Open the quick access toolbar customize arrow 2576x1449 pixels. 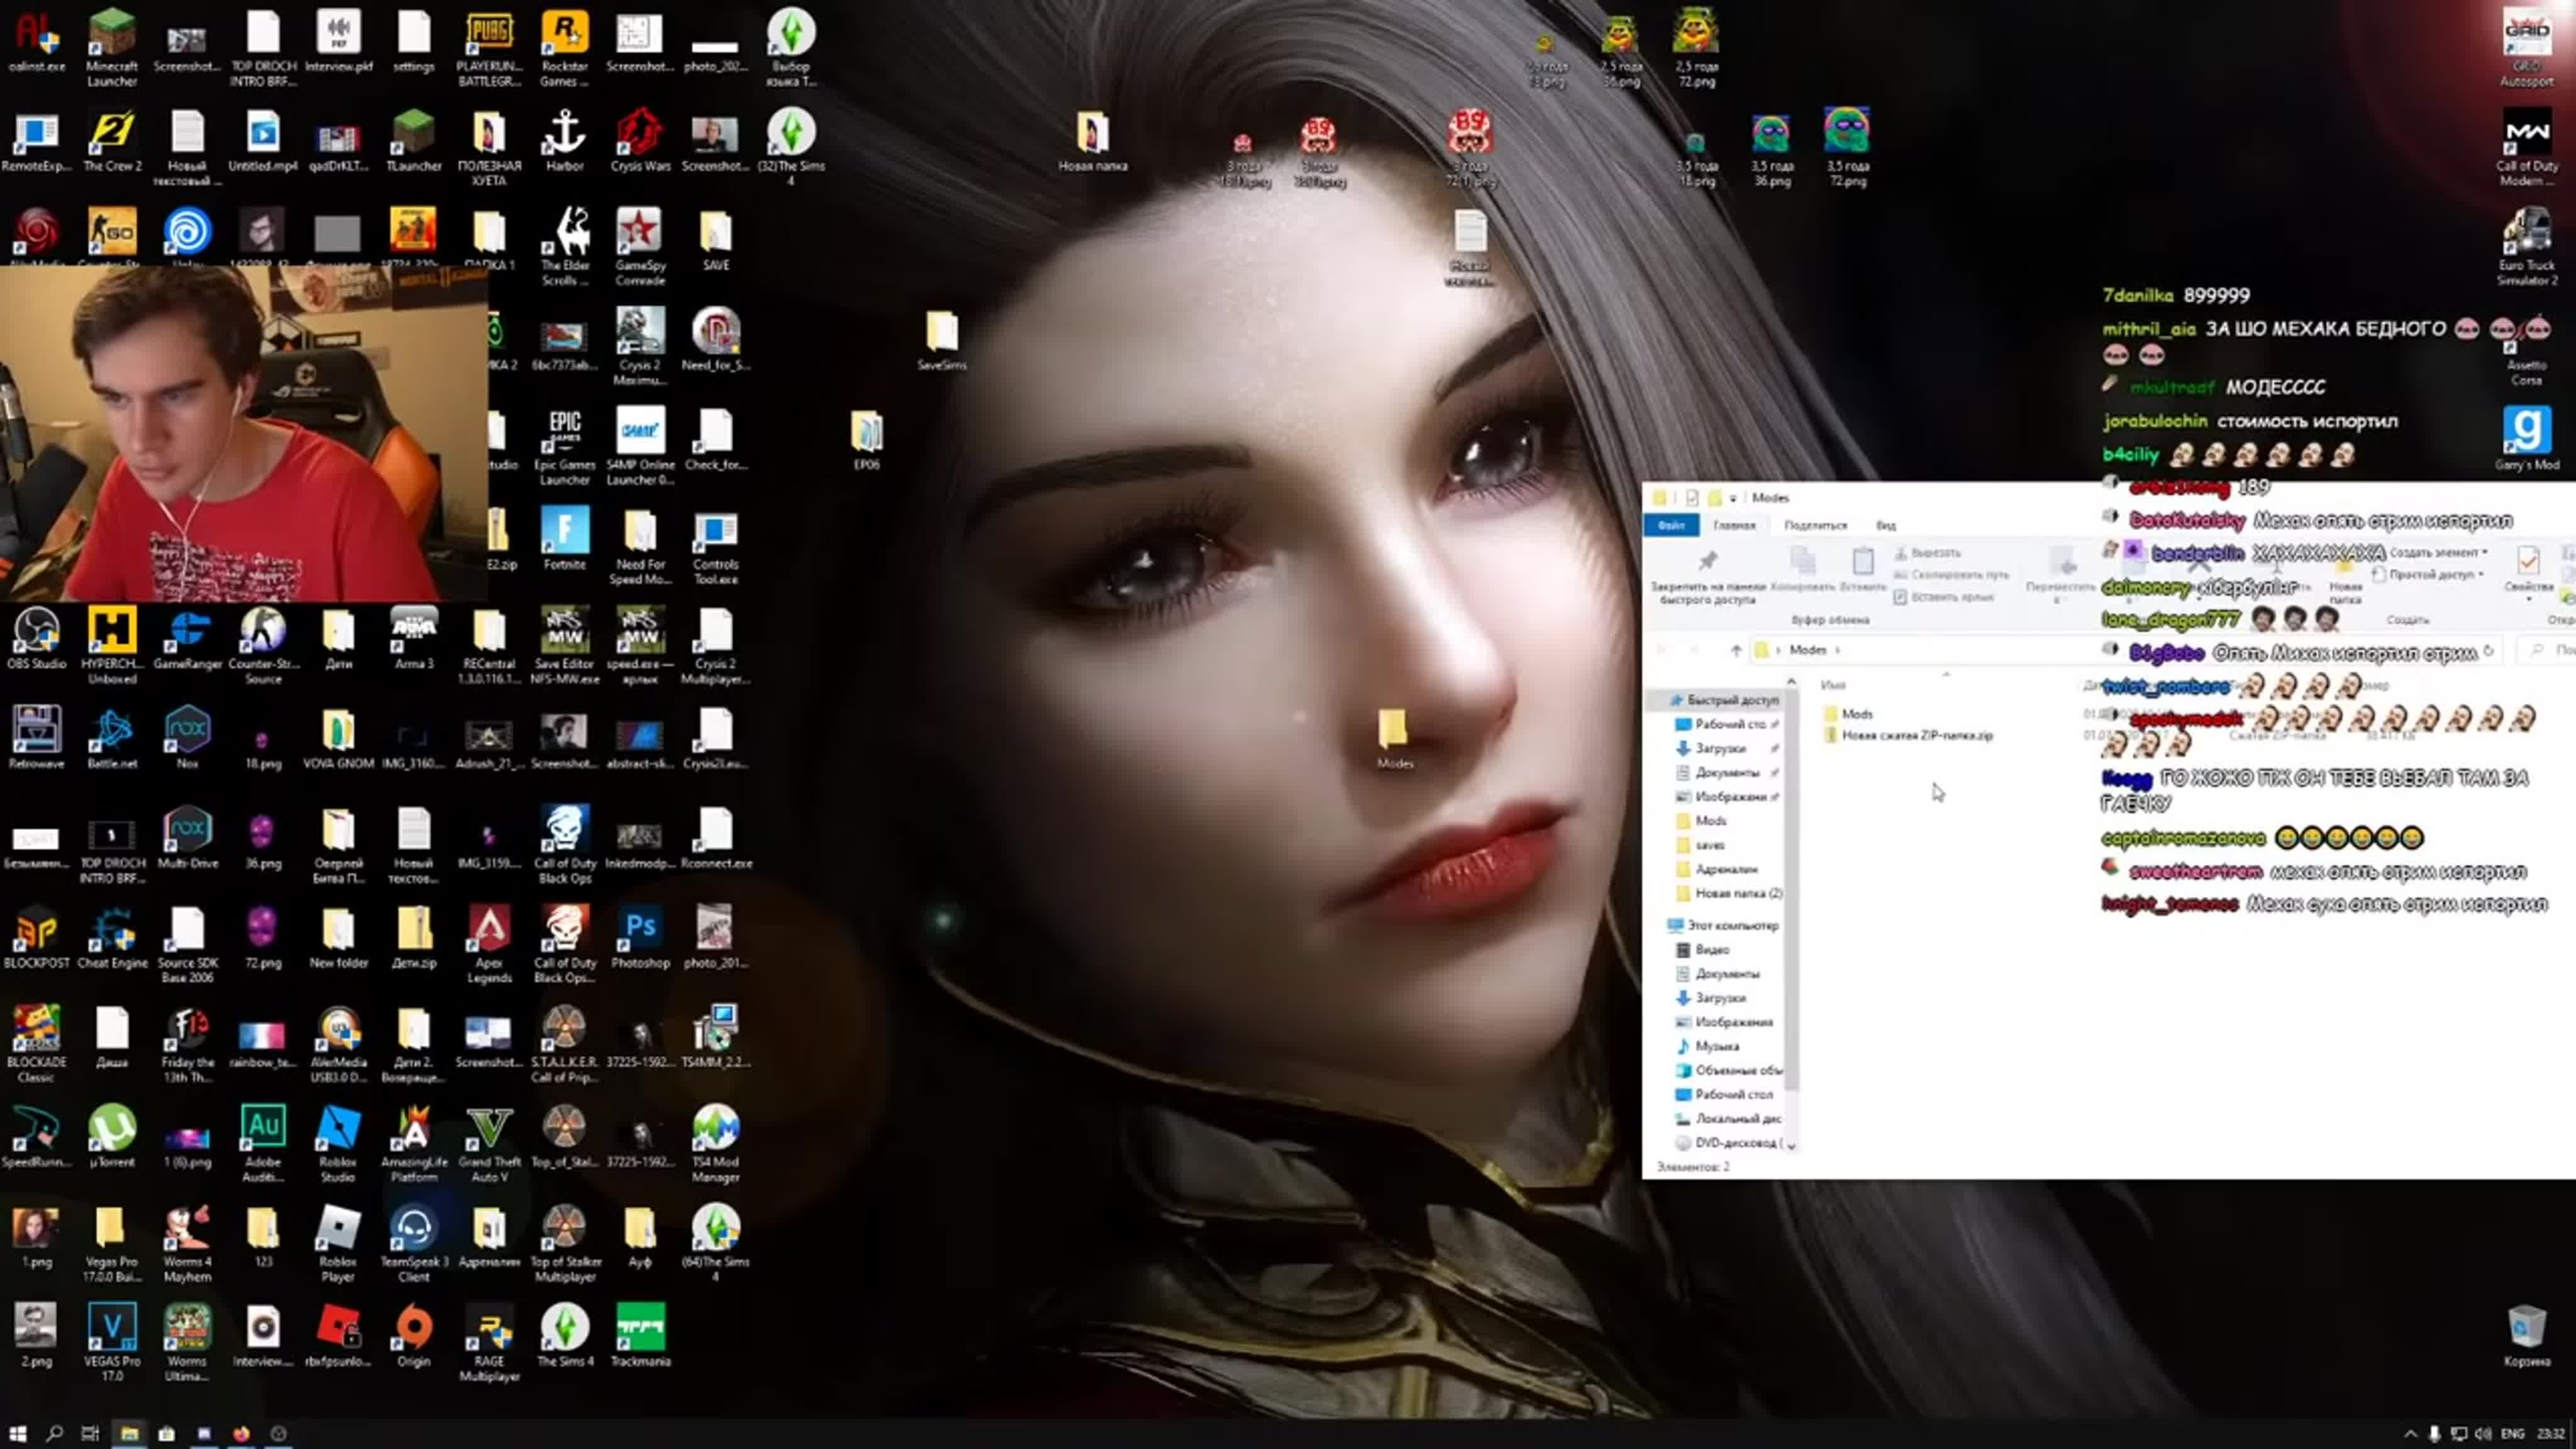(x=1733, y=497)
